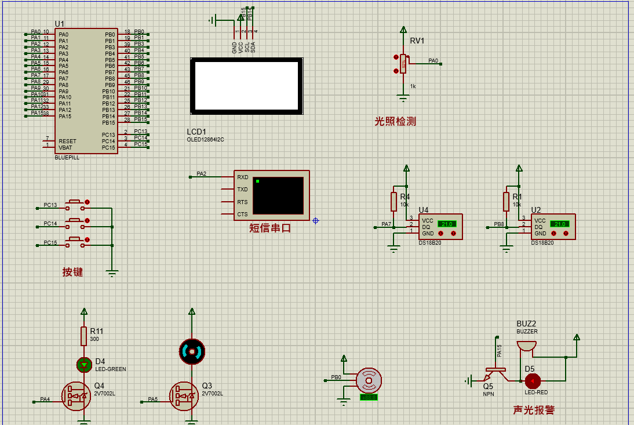Click the BLUEPILL text below U1
634x425 pixels.
(x=67, y=157)
